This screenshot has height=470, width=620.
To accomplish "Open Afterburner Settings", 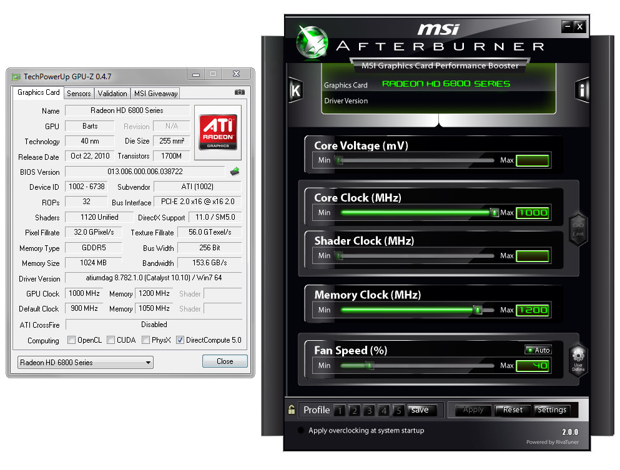I will click(551, 410).
